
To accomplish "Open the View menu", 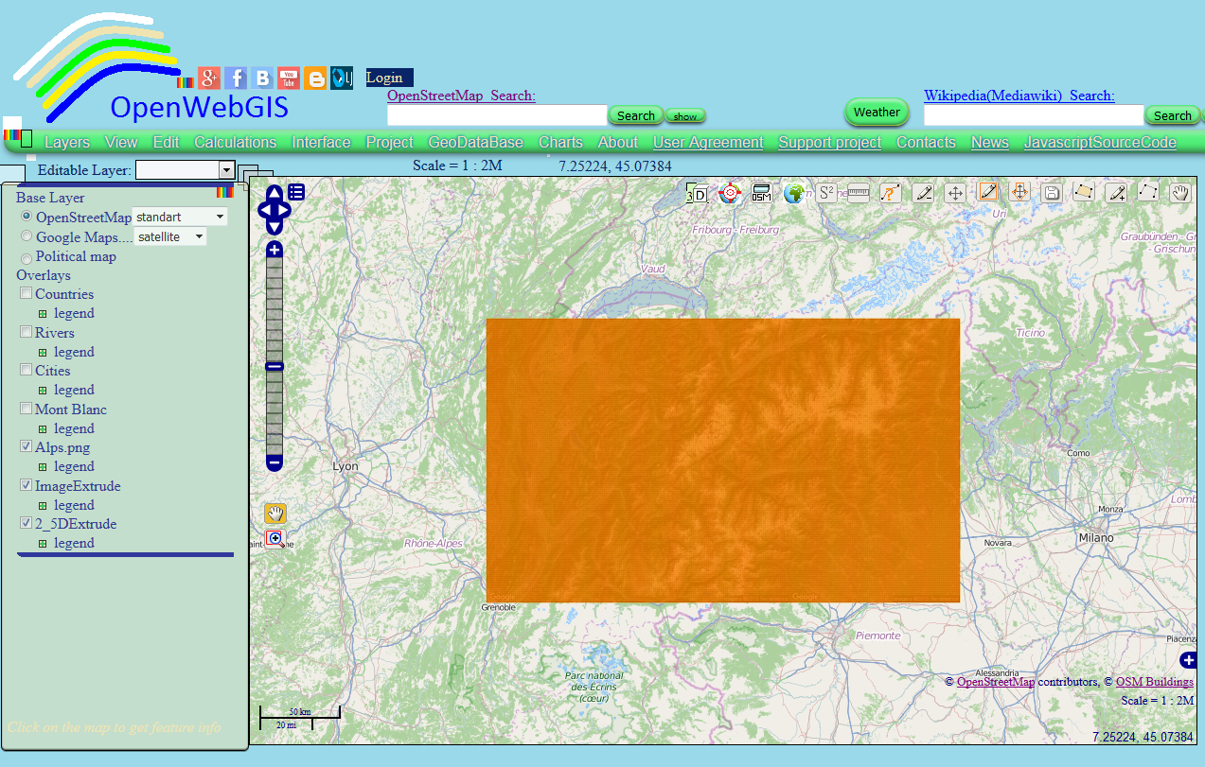I will point(121,142).
